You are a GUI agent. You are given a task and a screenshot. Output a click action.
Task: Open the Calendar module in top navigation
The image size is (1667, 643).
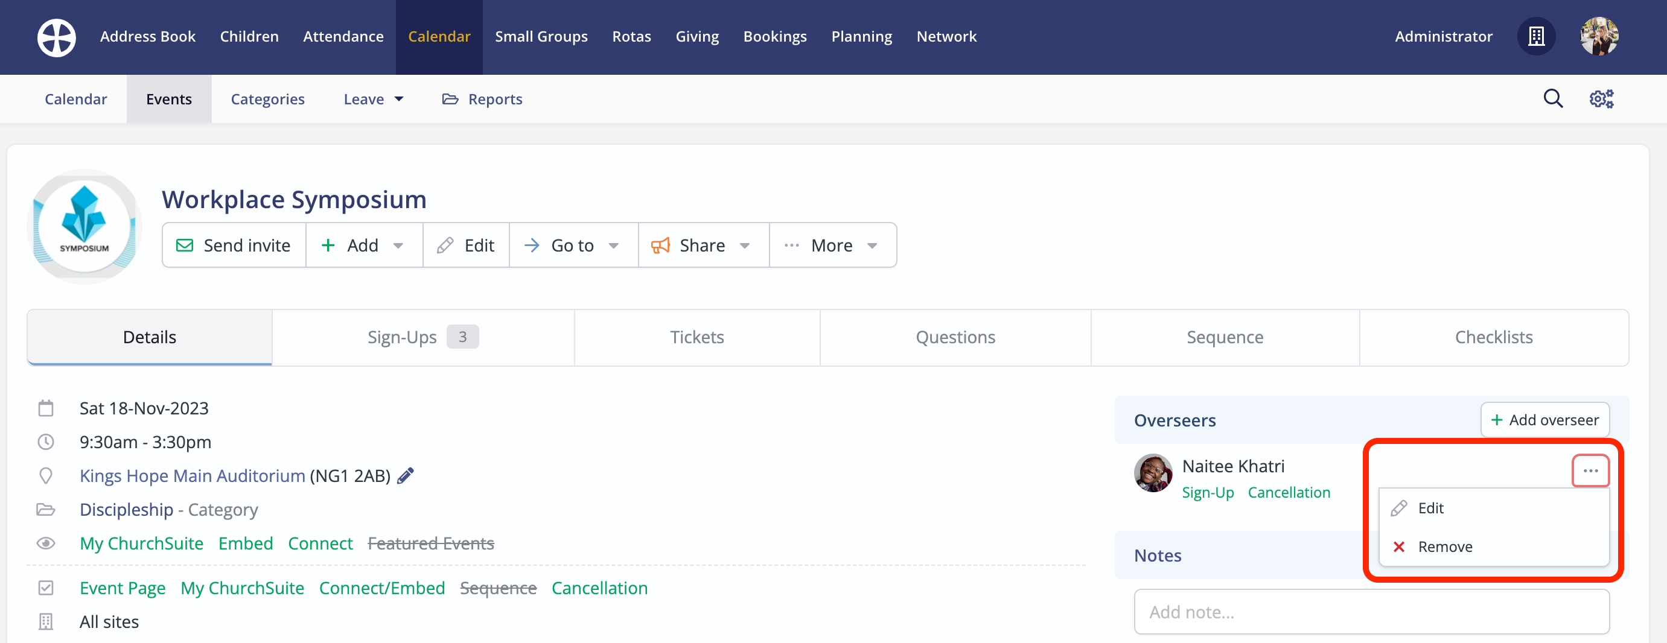439,37
